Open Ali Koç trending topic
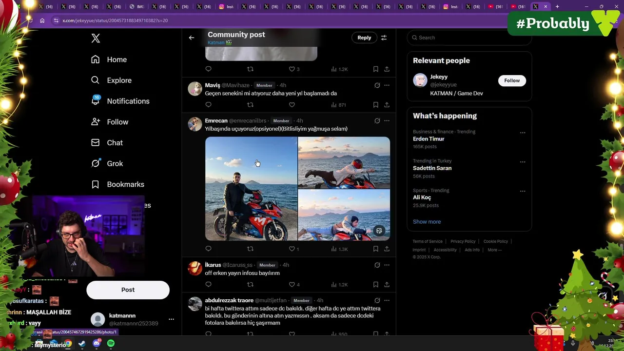Image resolution: width=624 pixels, height=351 pixels. [x=422, y=197]
